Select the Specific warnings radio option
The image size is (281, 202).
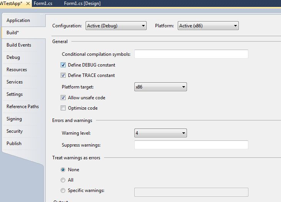click(63, 190)
